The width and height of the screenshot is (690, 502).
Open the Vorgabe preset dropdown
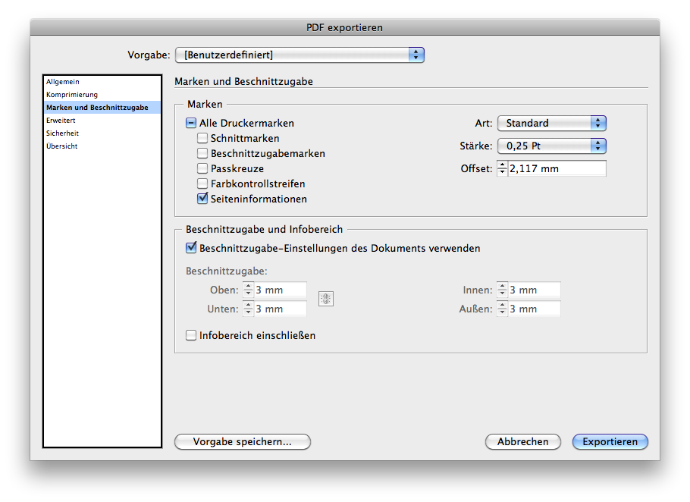(300, 55)
